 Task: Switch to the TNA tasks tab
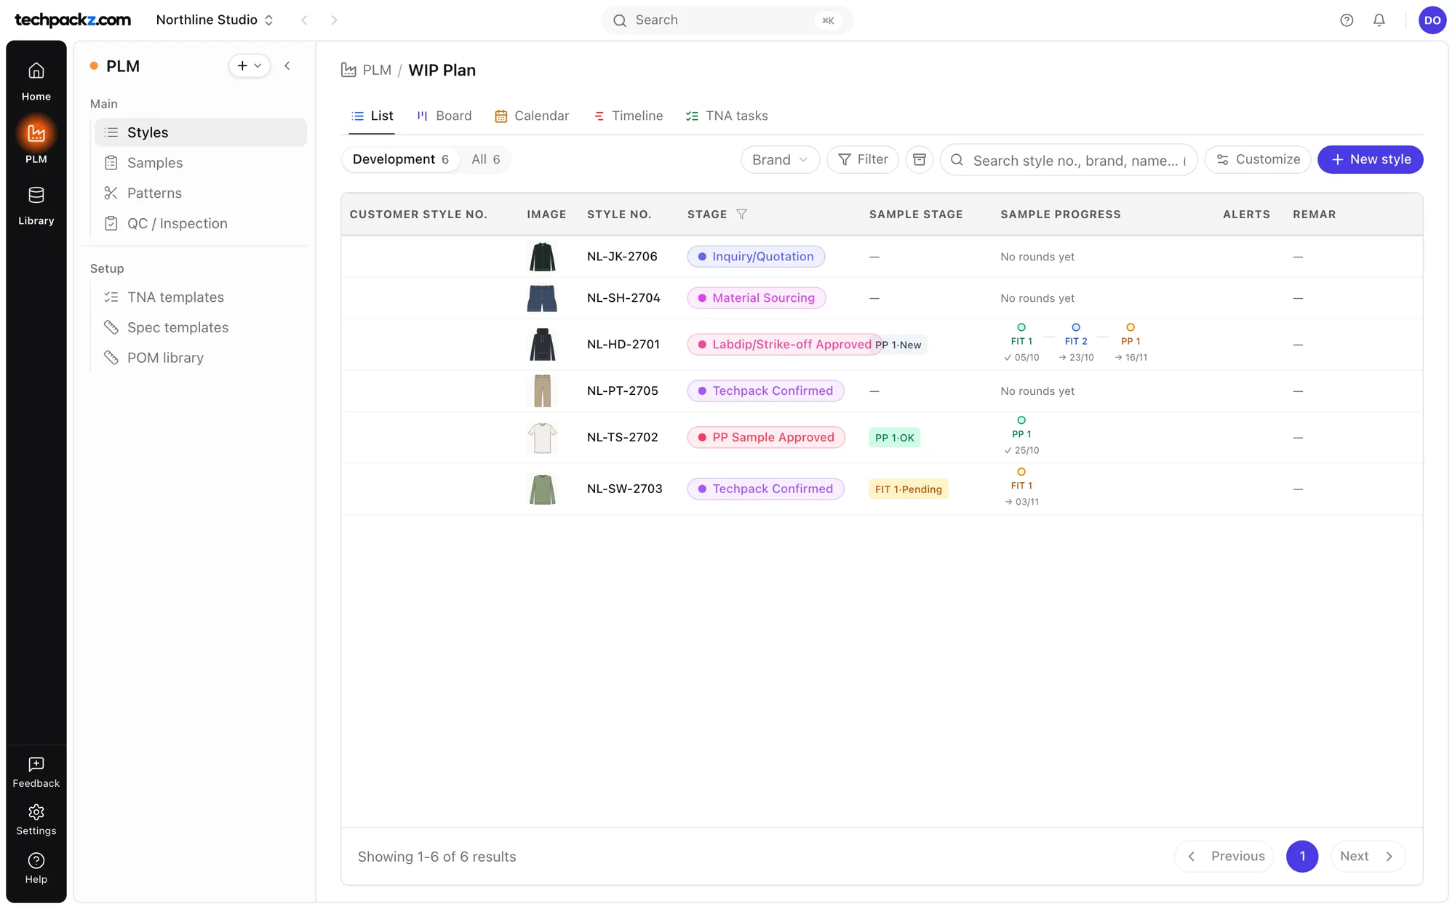tap(727, 116)
